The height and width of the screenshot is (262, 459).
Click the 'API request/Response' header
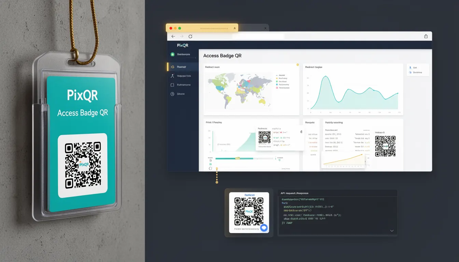pos(294,193)
